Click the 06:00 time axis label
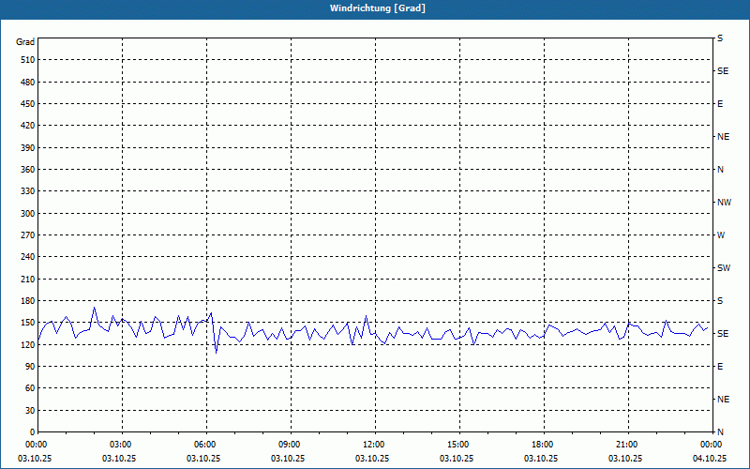 (x=205, y=445)
